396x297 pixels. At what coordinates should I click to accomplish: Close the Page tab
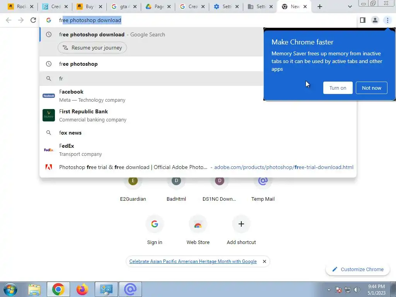pos(169,7)
